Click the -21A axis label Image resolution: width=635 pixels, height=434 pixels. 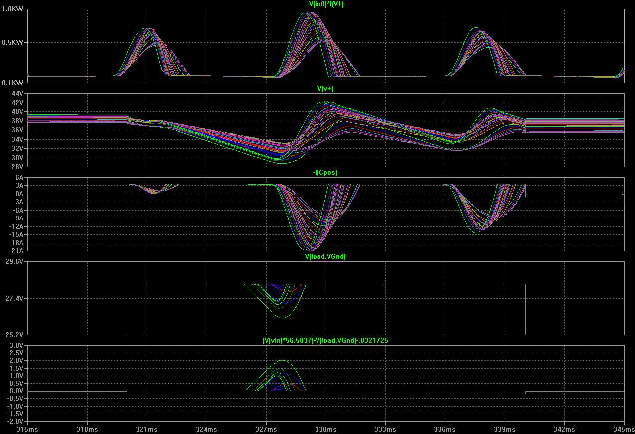(16, 251)
